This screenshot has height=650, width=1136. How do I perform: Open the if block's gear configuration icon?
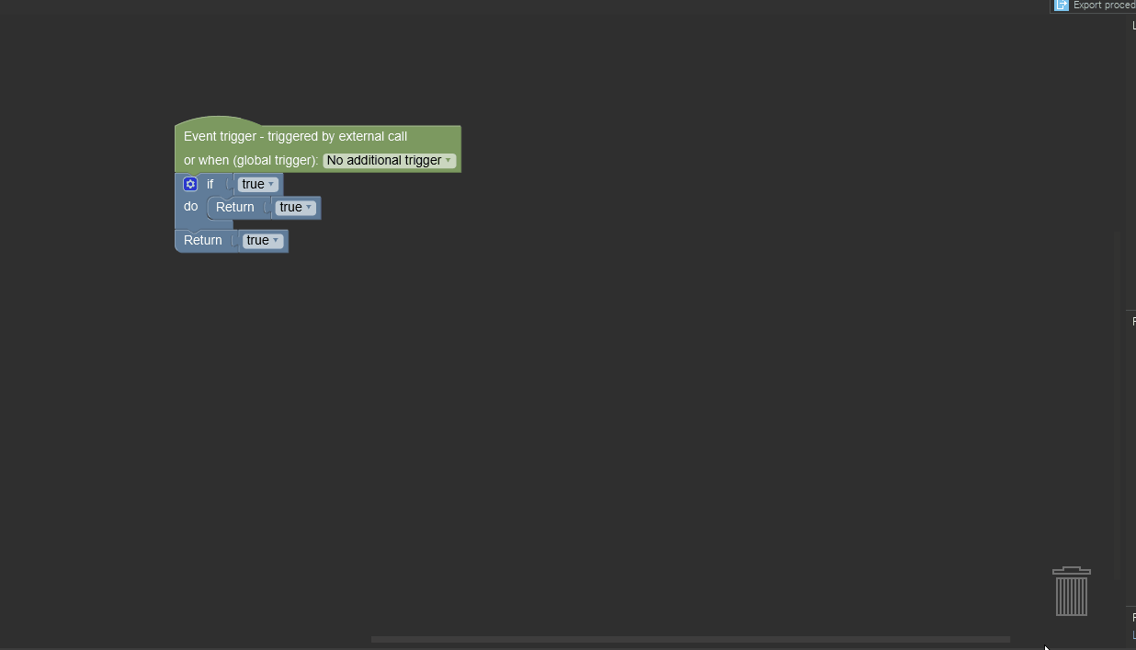tap(190, 184)
